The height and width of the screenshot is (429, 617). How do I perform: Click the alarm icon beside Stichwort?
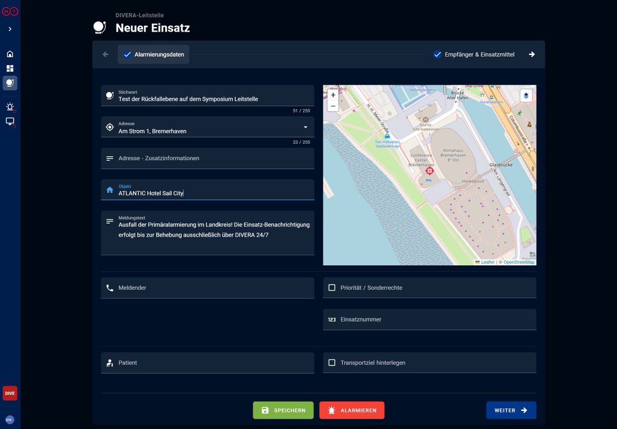point(110,96)
